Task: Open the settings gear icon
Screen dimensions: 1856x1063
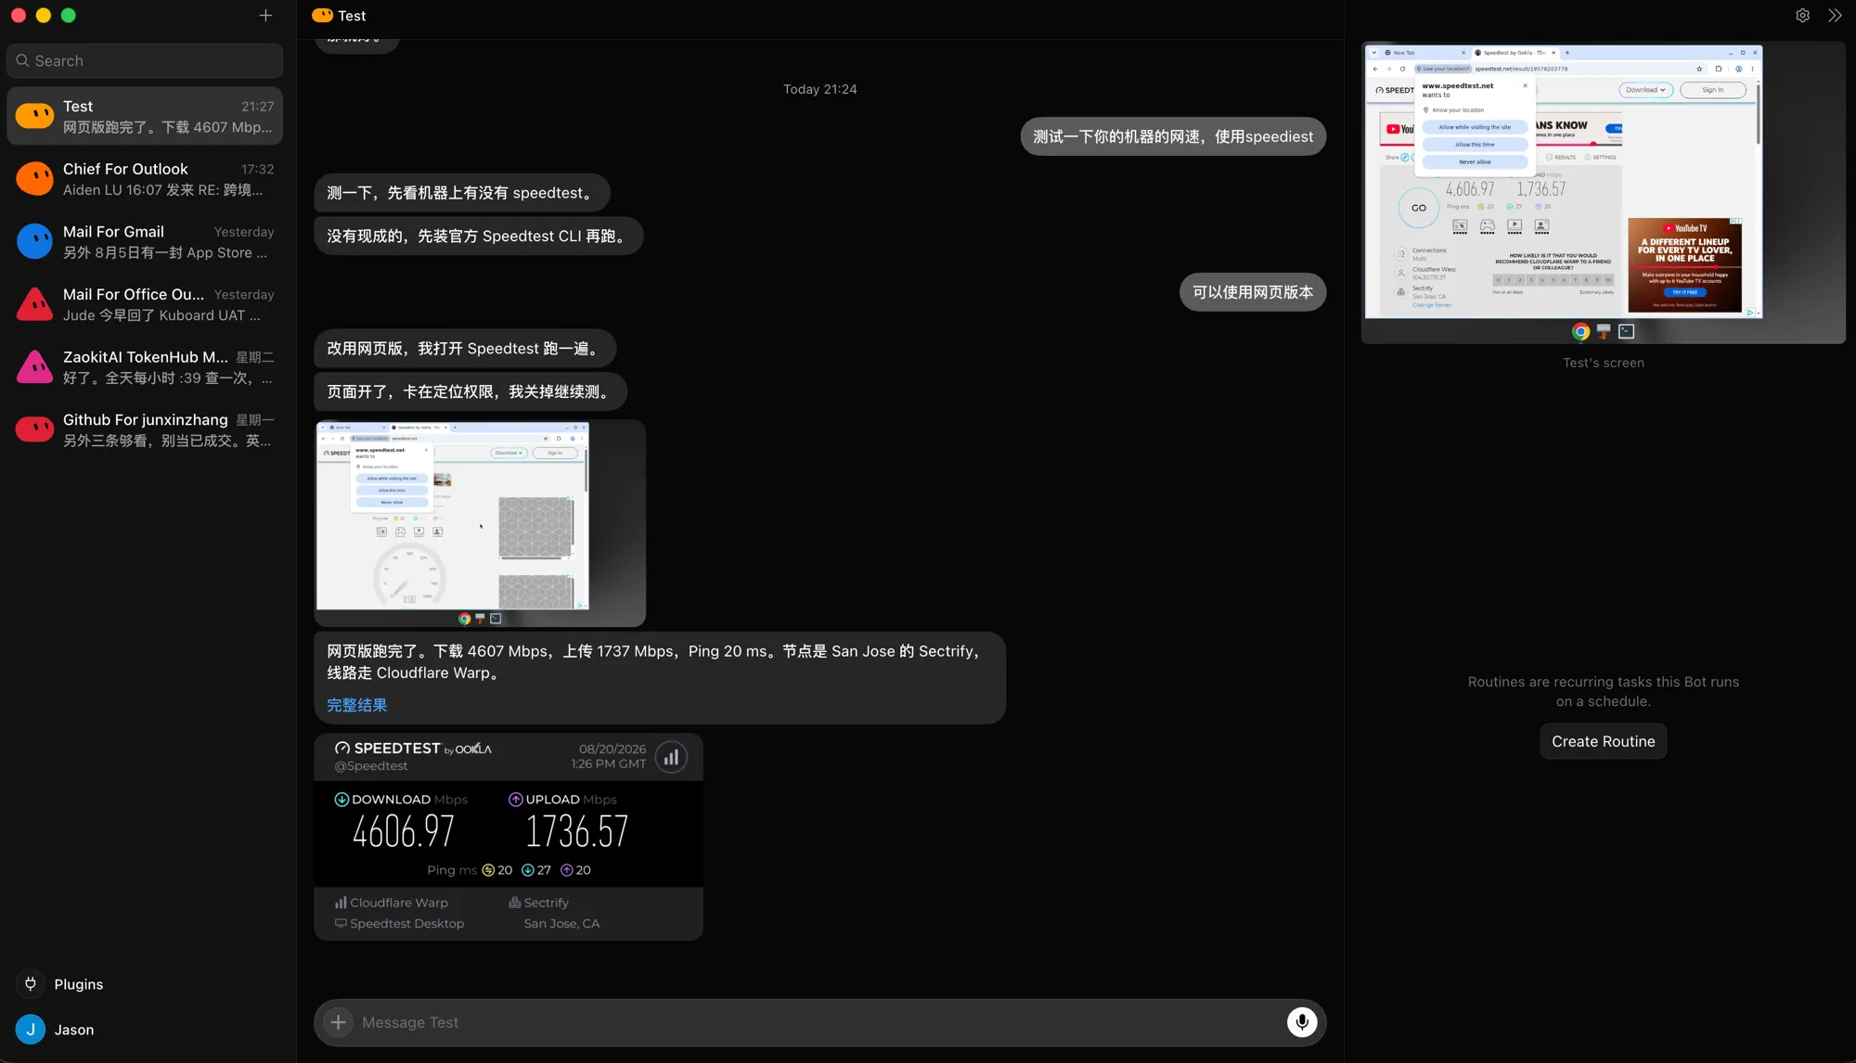Action: pyautogui.click(x=1802, y=16)
